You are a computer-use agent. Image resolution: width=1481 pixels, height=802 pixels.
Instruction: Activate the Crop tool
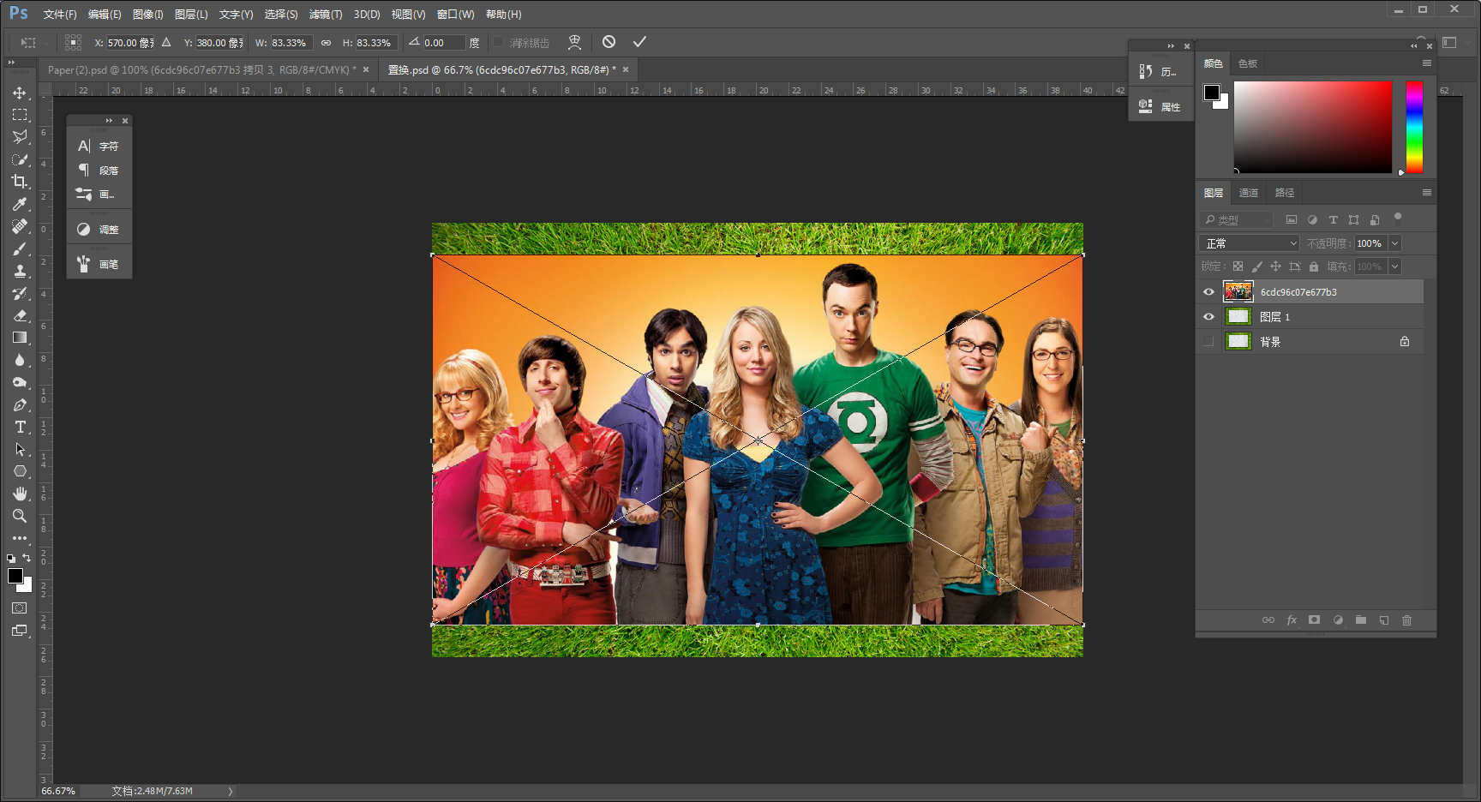(x=20, y=182)
